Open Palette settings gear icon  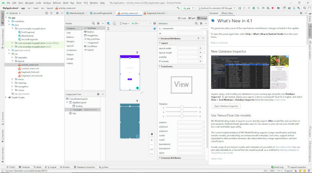coord(98,23)
